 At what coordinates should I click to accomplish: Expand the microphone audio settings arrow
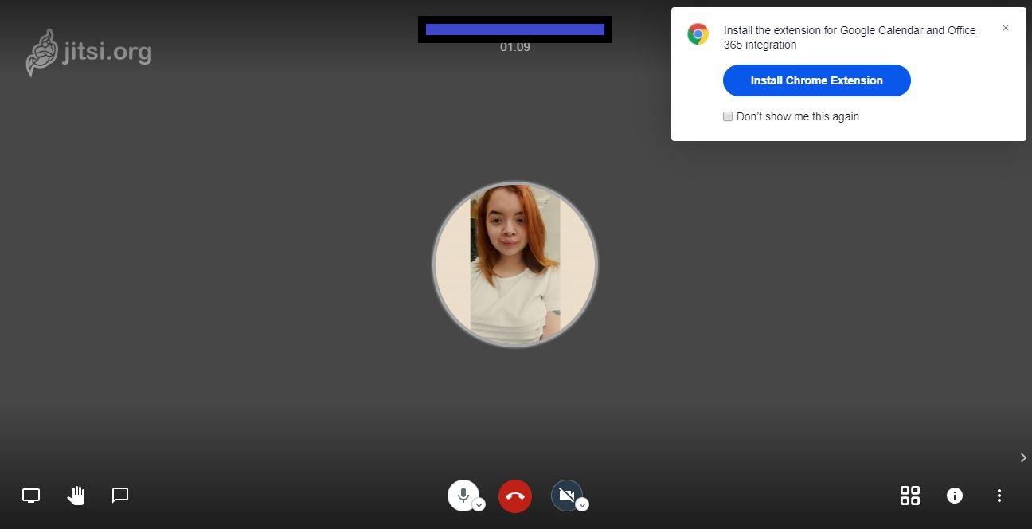coord(479,504)
